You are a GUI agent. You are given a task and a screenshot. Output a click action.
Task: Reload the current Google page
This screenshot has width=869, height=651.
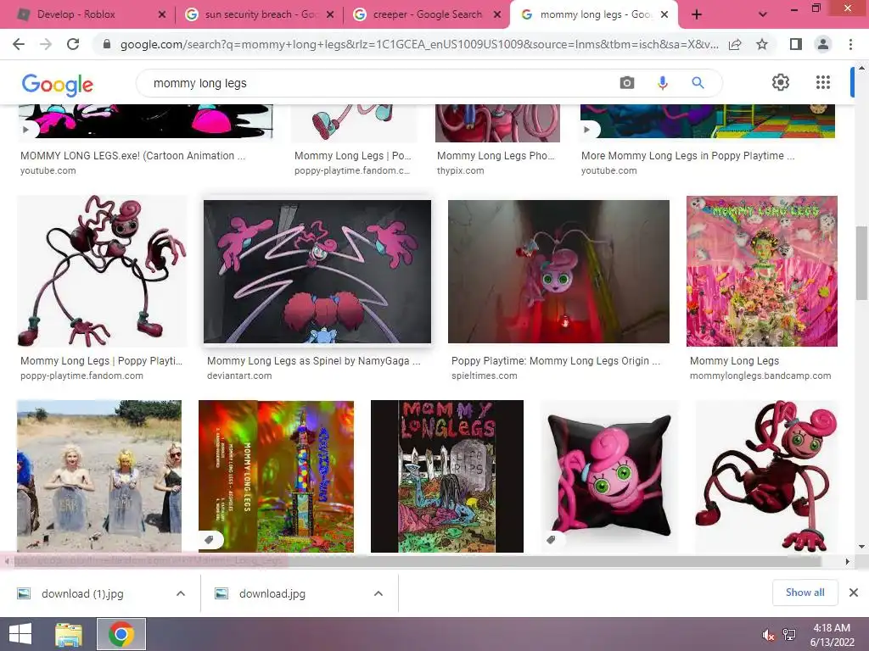click(x=73, y=44)
